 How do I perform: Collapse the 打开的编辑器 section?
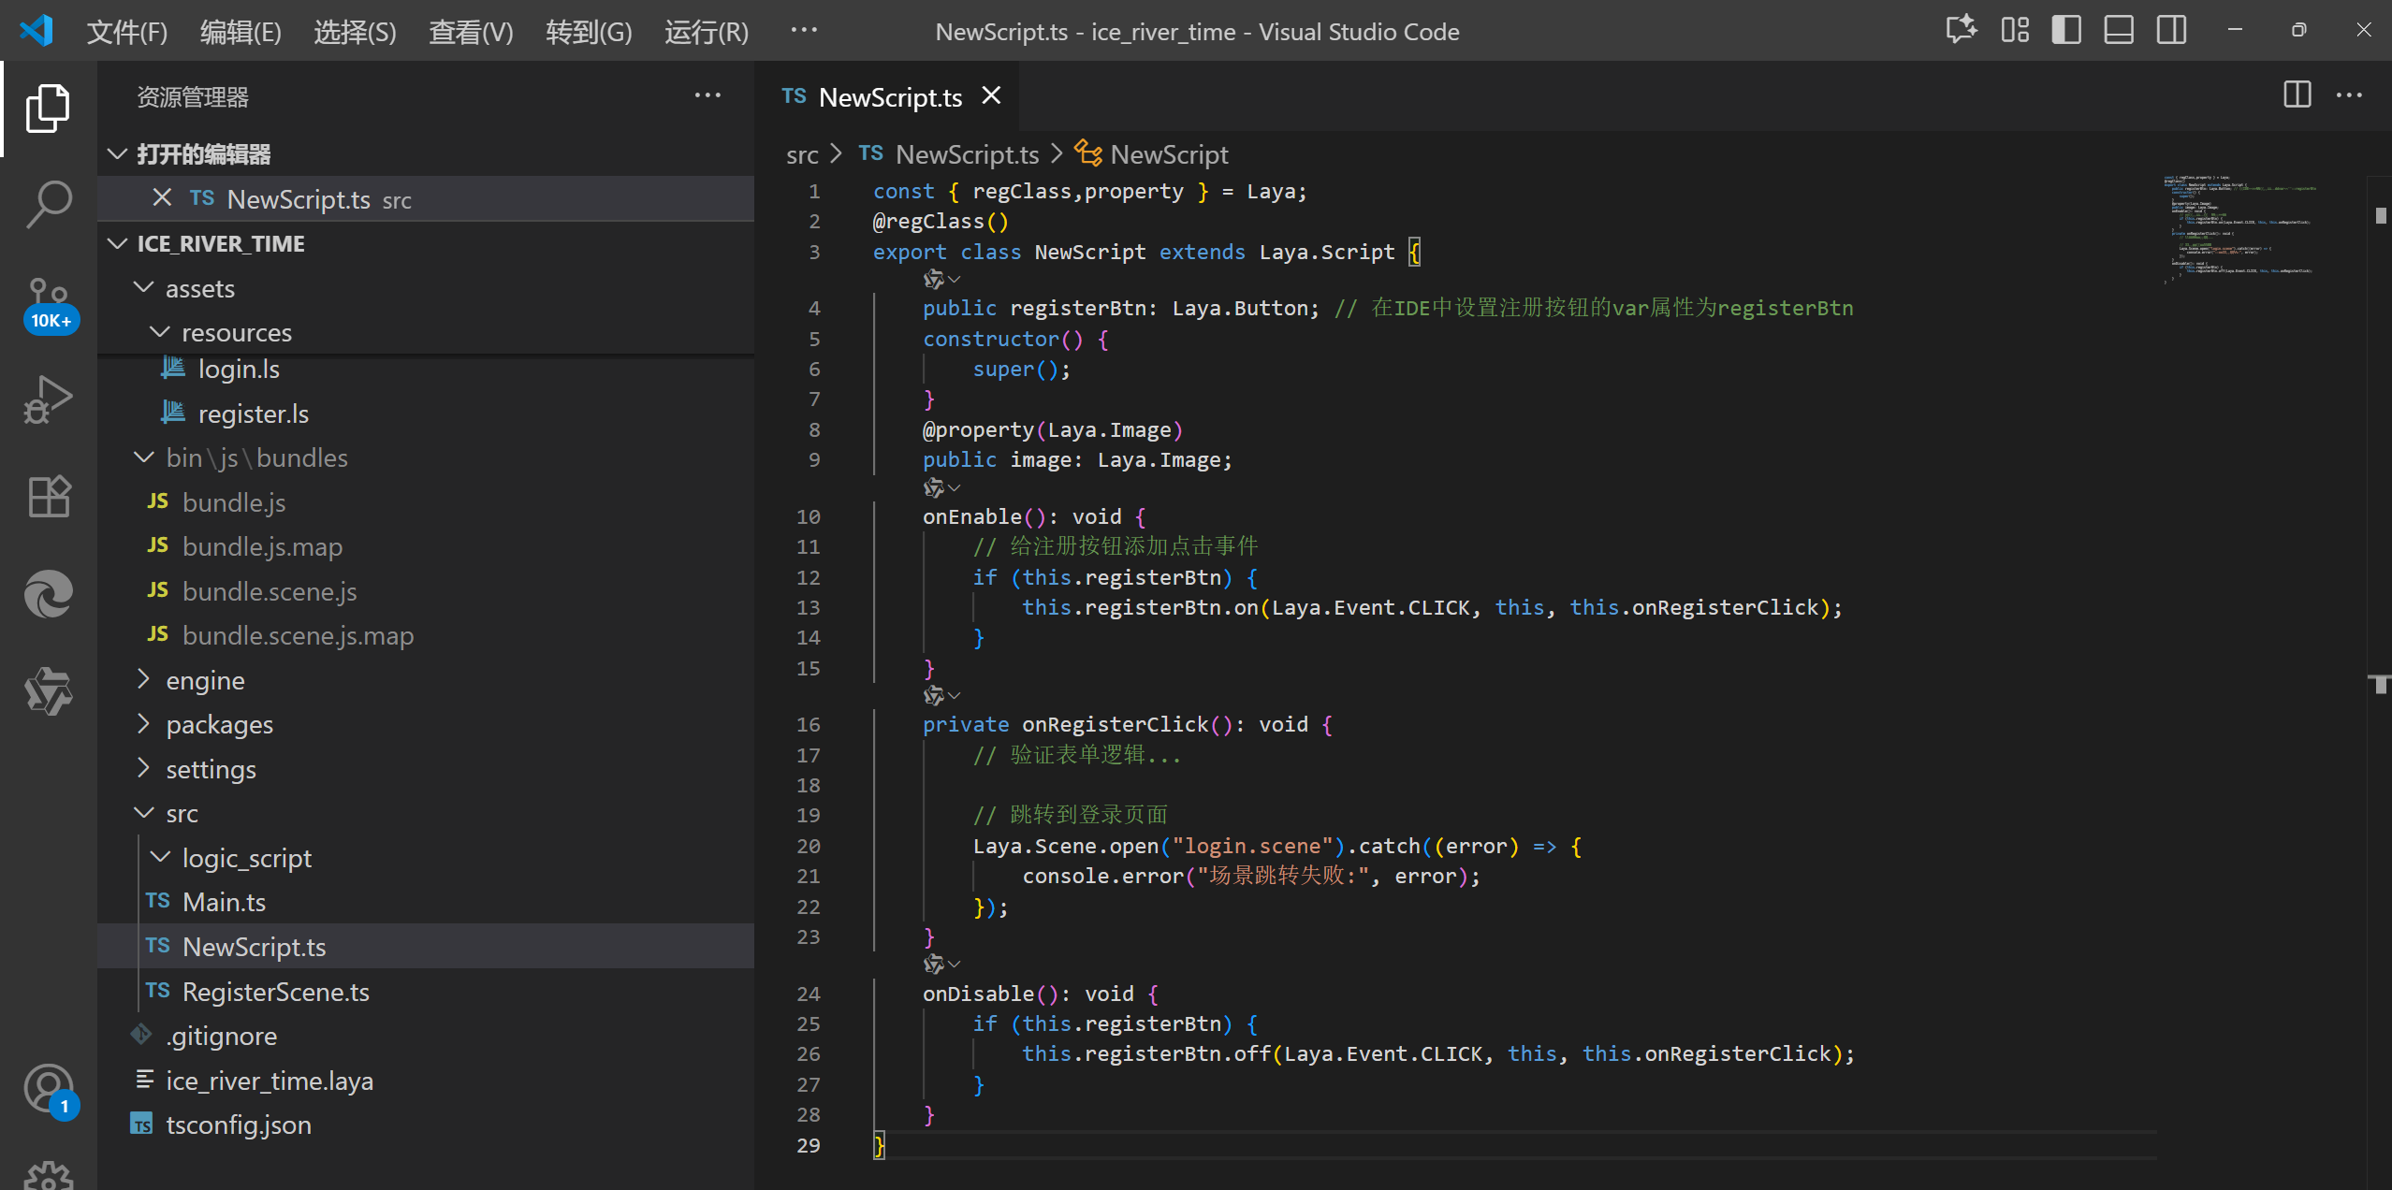[203, 153]
